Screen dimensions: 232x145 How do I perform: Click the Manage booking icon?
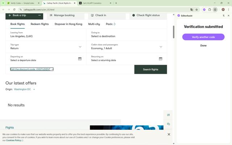51,15
